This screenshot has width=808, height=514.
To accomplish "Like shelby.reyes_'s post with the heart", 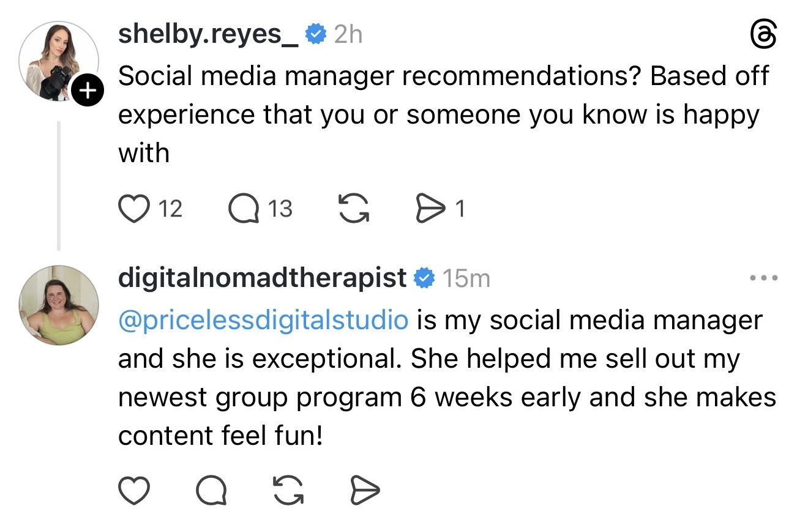I will tap(134, 209).
